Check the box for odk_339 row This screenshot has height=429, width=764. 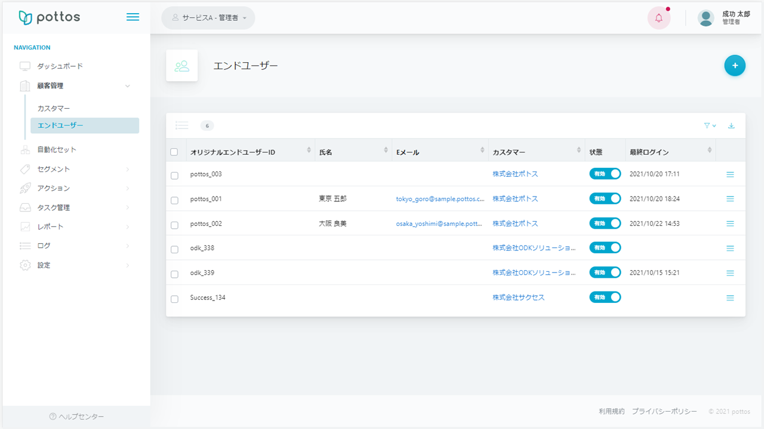(174, 275)
